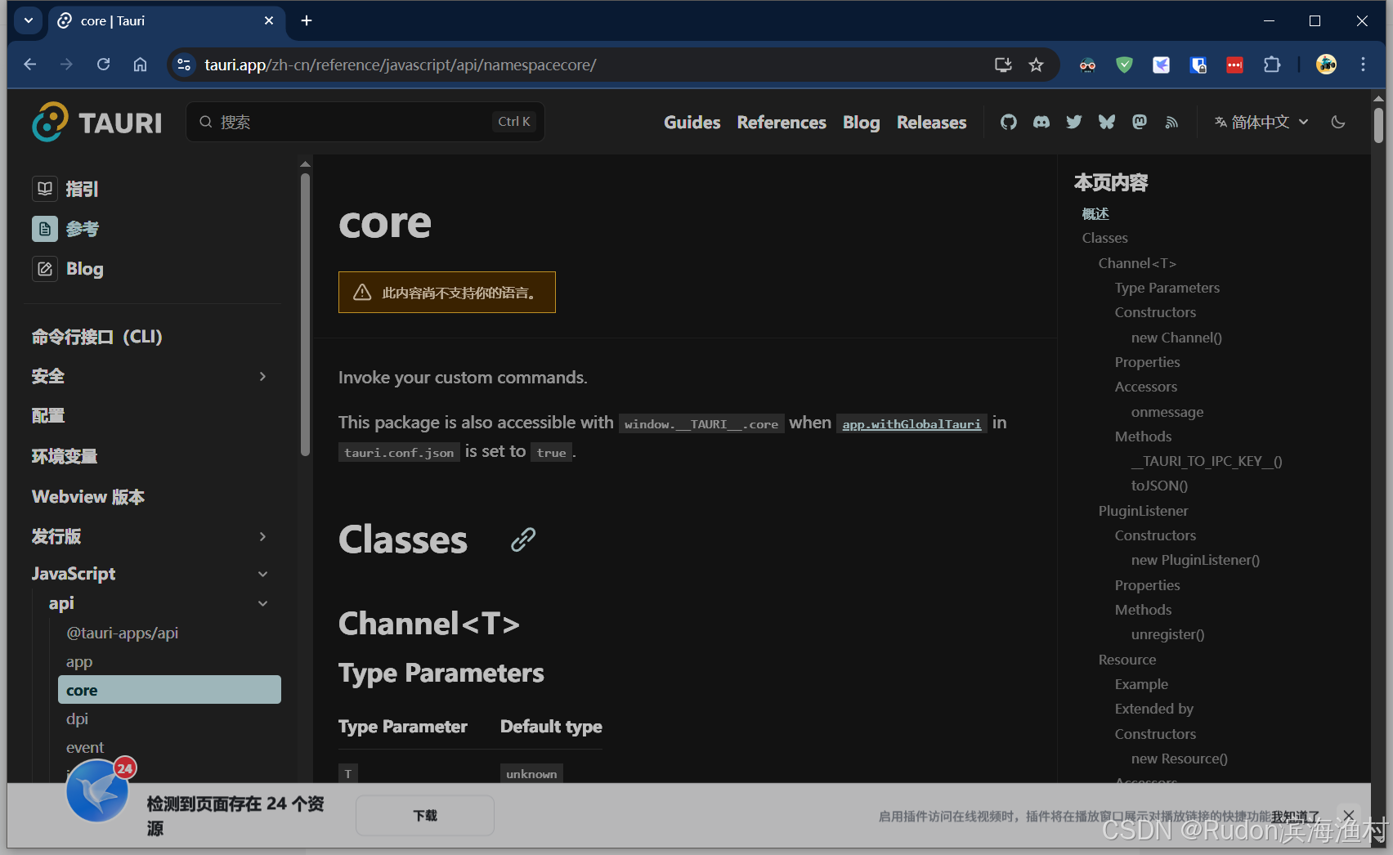Open 命令行接口 (CLI) page
Viewport: 1393px width, 855px height.
click(96, 337)
